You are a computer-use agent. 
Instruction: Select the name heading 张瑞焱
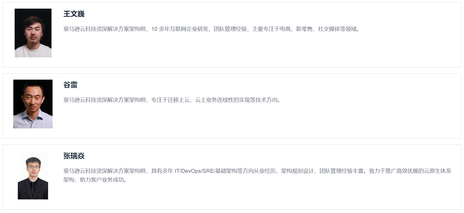(x=74, y=156)
